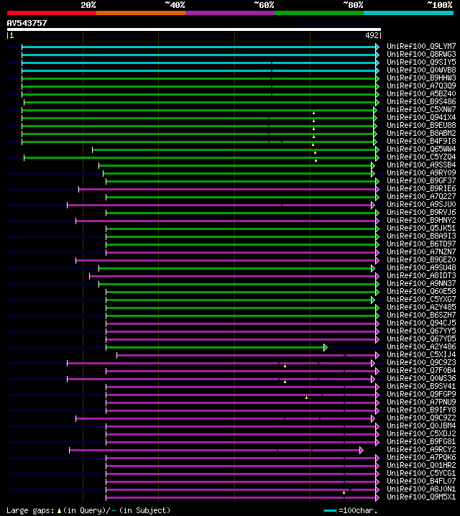Image resolution: width=460 pixels, height=516 pixels.
Task: Open hit UniRef100_Q0WVB8
Action: pyautogui.click(x=421, y=70)
